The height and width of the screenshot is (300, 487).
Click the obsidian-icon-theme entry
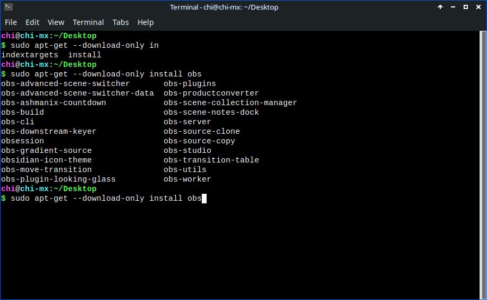(x=46, y=160)
